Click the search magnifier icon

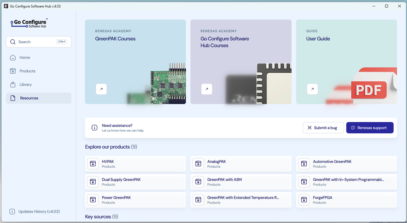(x=13, y=42)
